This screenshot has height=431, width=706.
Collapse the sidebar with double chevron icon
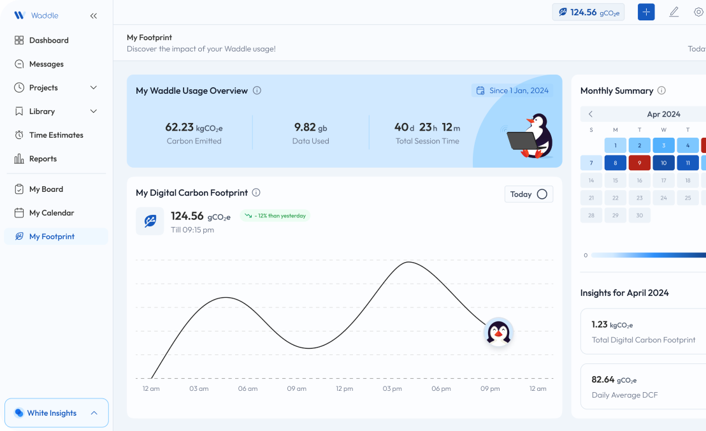click(94, 16)
